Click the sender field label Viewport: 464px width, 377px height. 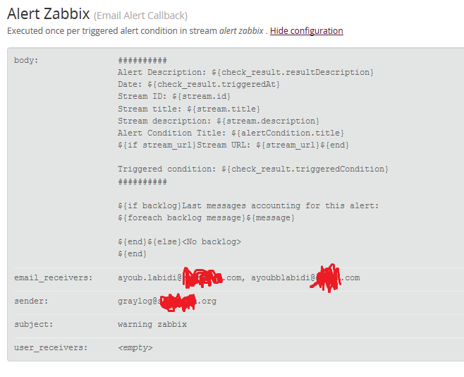click(x=31, y=301)
